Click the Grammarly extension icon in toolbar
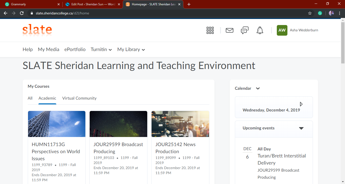345x184 pixels. (x=320, y=13)
